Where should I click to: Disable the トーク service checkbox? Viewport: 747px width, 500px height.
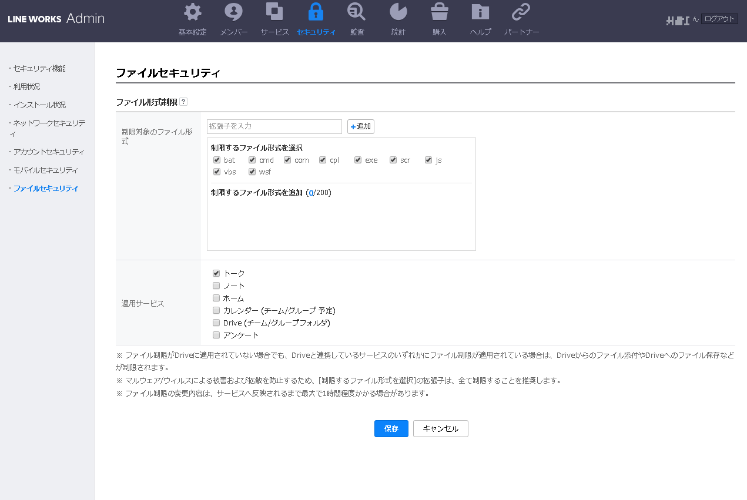point(216,273)
